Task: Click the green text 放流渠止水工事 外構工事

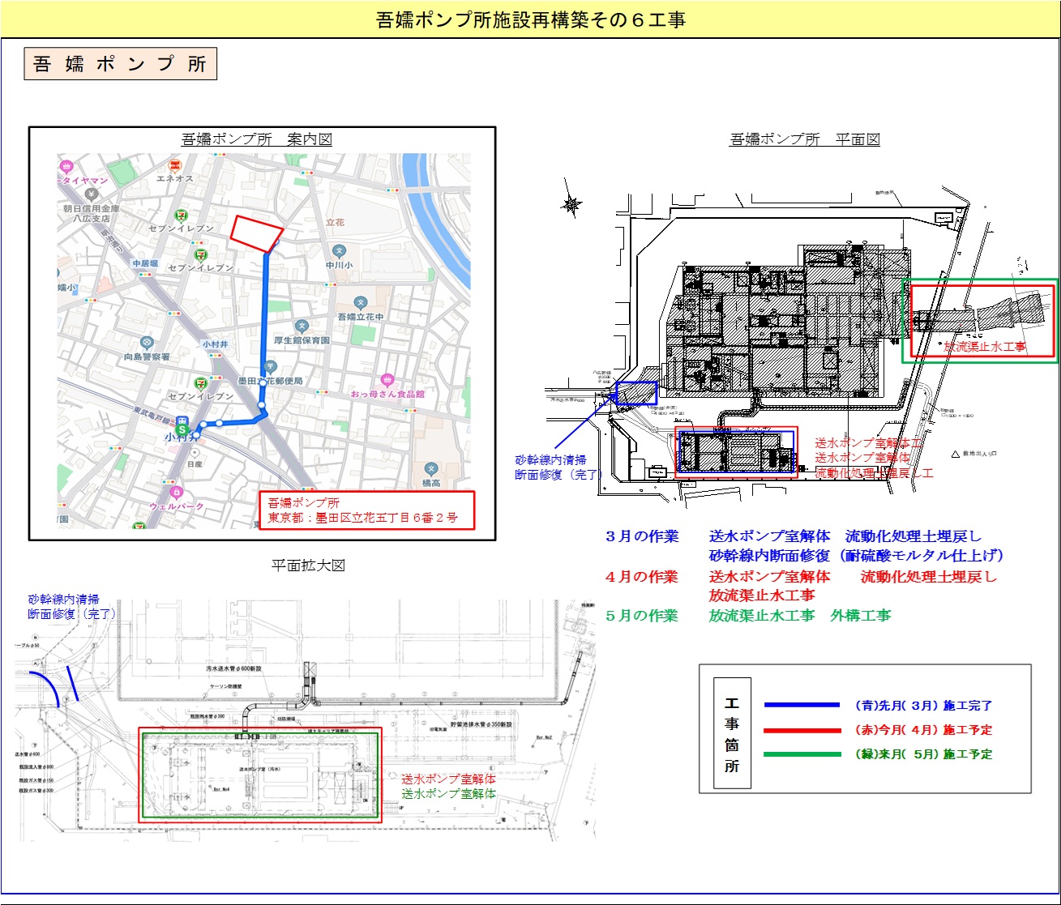Action: click(800, 616)
